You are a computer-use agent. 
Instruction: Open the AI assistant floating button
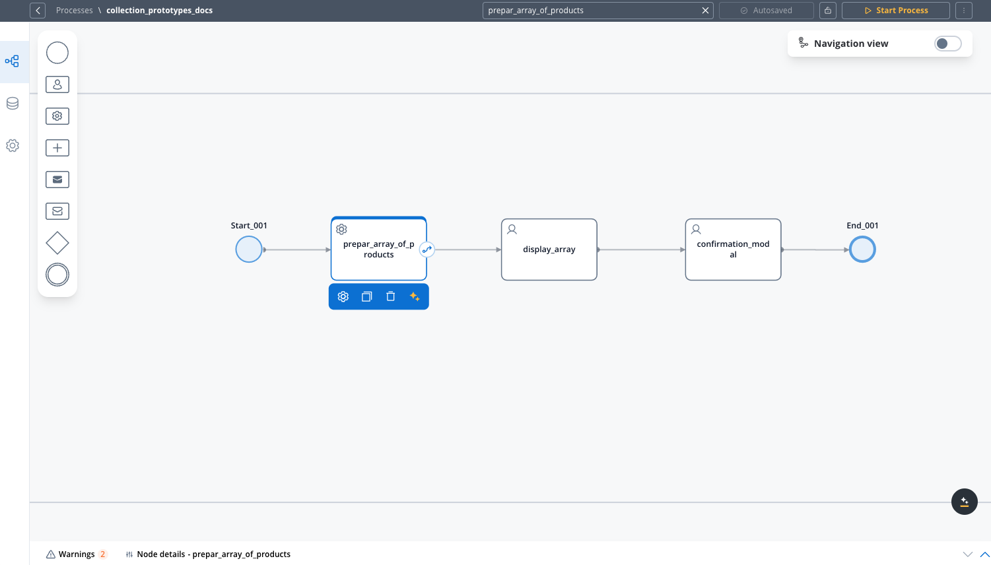[x=965, y=502]
